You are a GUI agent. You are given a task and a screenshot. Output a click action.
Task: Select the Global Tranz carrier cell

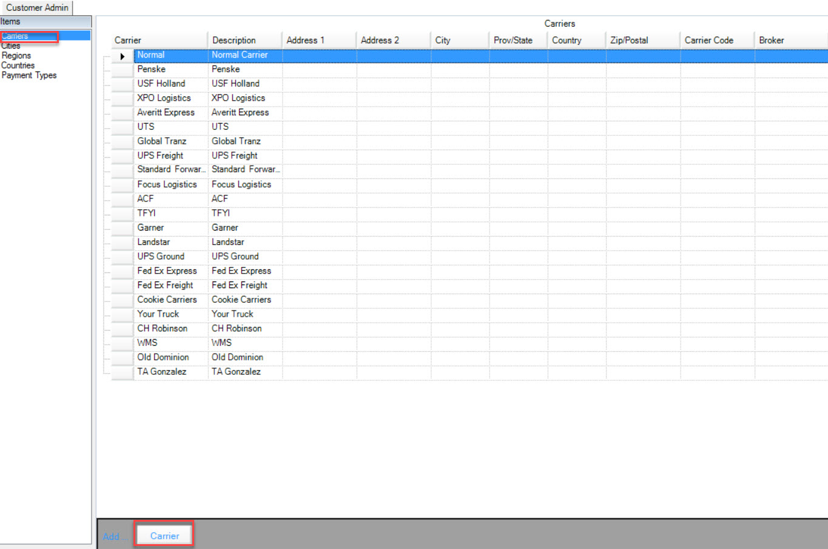coord(171,141)
